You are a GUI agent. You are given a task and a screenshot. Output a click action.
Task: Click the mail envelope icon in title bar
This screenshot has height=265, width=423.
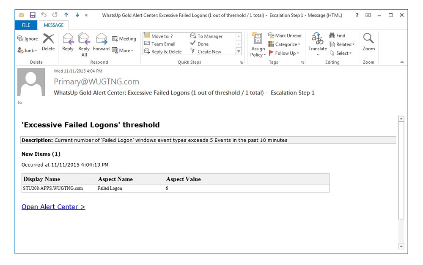[21, 15]
